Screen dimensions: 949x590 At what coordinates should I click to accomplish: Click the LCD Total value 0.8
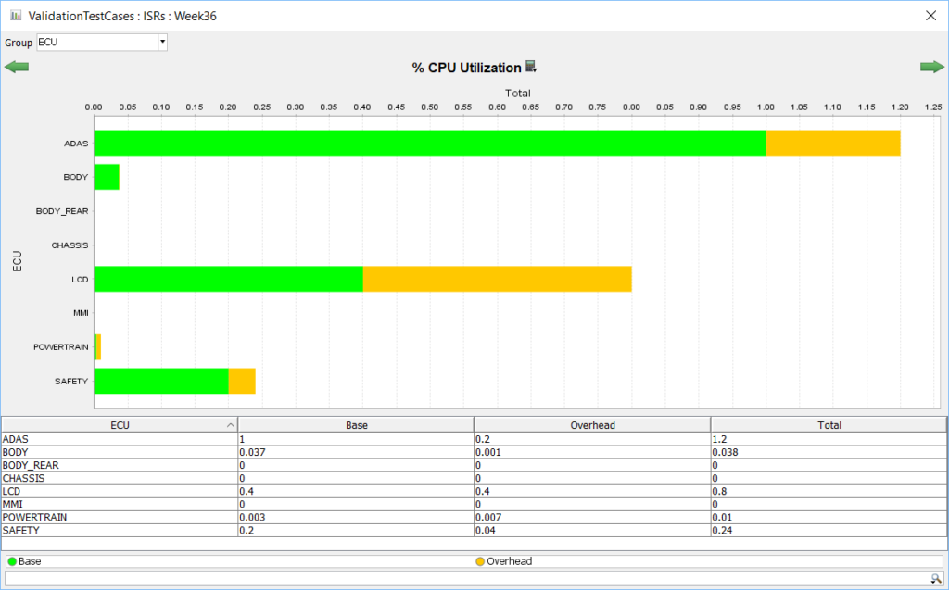[719, 492]
